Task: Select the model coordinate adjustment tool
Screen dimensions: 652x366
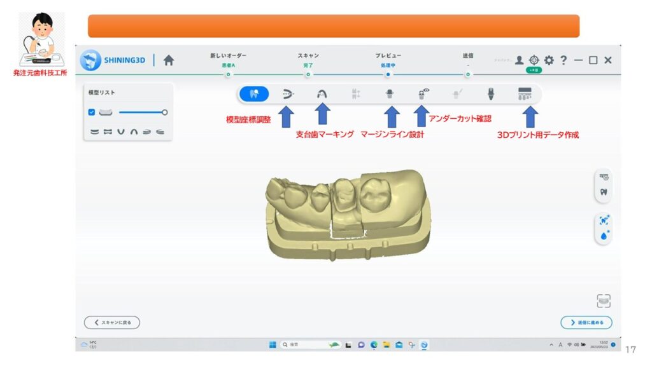Action: click(287, 94)
